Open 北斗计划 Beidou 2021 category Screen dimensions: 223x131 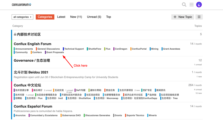(x=31, y=72)
